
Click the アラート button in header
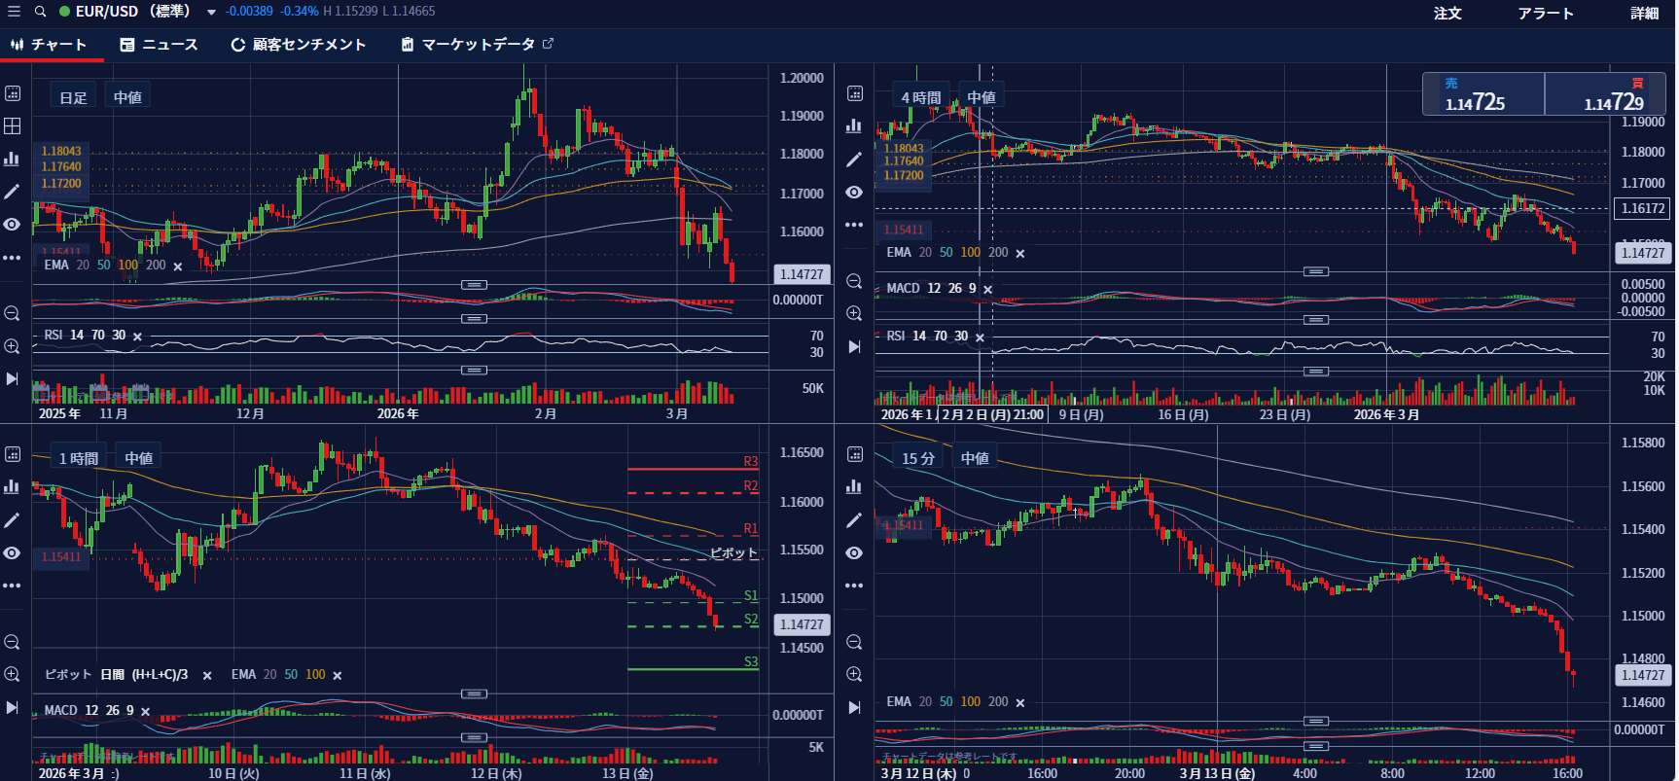[x=1546, y=13]
